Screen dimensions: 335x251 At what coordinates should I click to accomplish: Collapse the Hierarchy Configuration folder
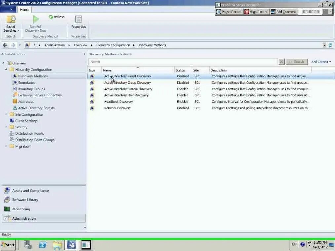pos(6,69)
